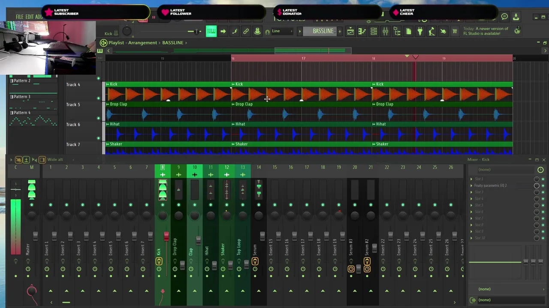The height and width of the screenshot is (308, 549).
Task: Mute the Kick mixer track
Action: [x=163, y=205]
